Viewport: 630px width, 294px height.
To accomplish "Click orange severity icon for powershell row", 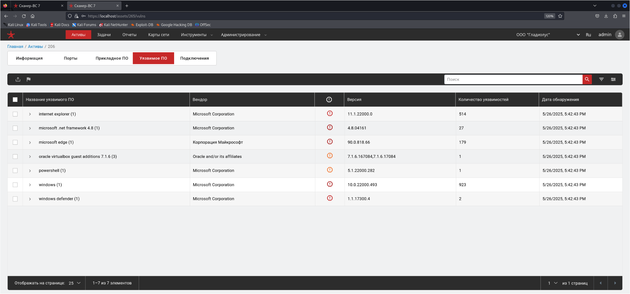I will [x=330, y=170].
